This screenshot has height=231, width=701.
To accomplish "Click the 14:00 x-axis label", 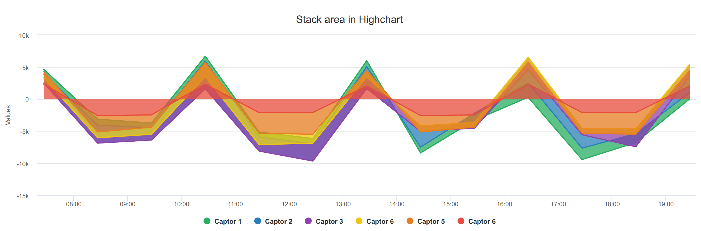I will [397, 204].
